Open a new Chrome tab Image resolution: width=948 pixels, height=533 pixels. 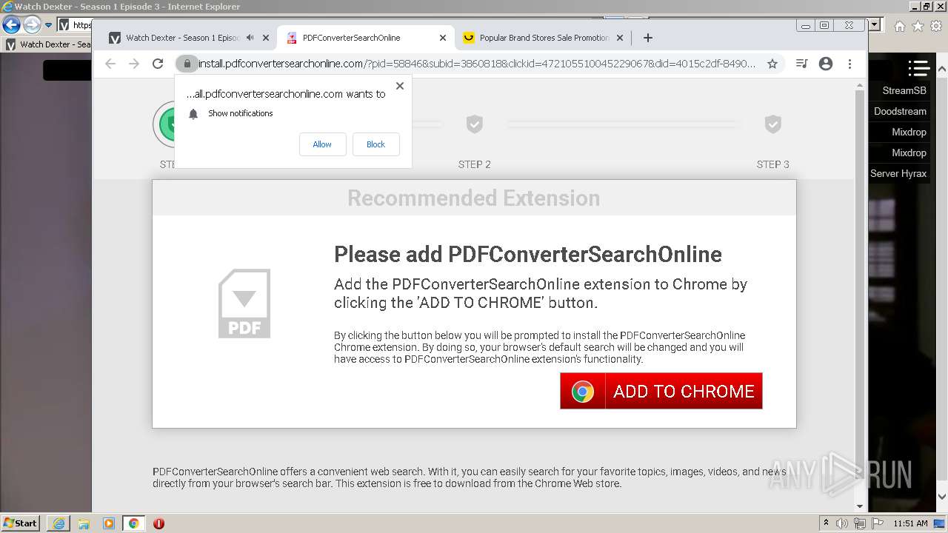648,38
